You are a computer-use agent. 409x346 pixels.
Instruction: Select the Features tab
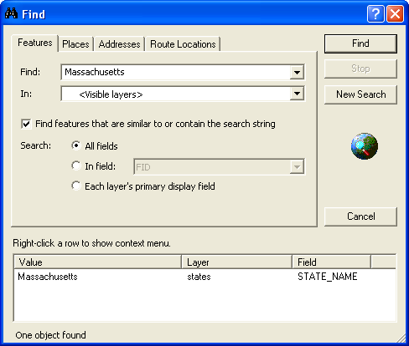click(x=35, y=43)
